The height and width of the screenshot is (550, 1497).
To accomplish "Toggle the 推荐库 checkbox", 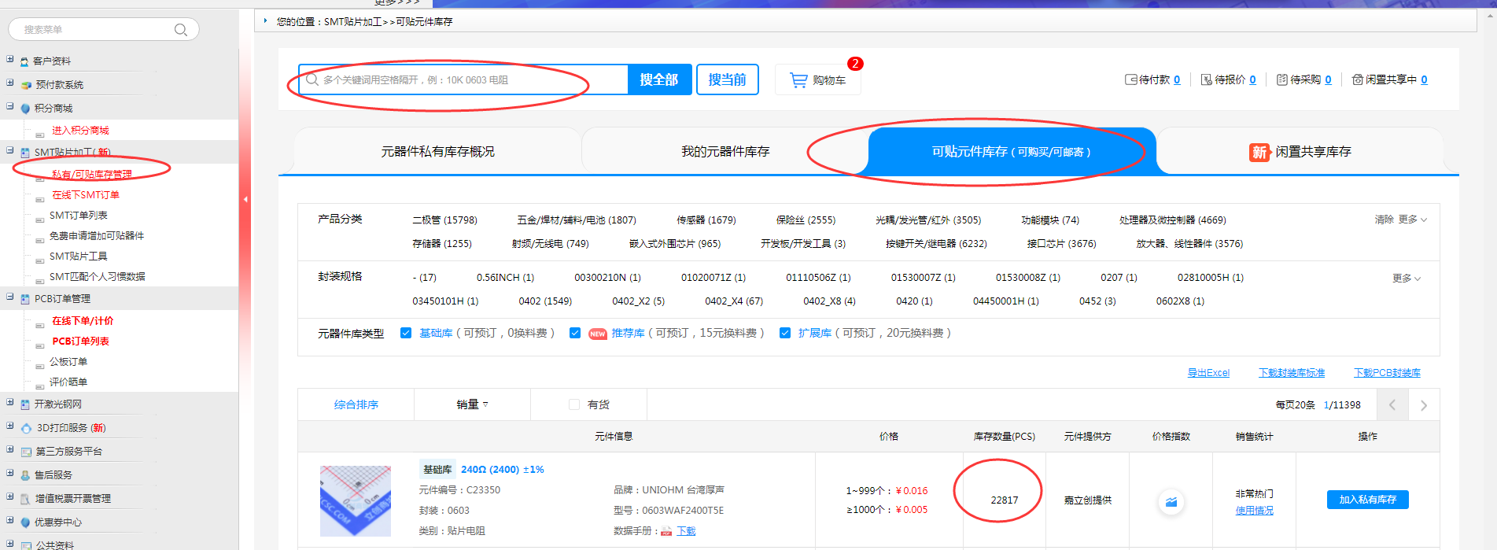I will [575, 333].
